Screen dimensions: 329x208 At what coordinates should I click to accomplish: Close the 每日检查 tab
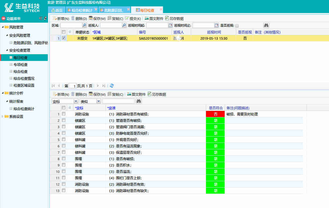[161, 9]
